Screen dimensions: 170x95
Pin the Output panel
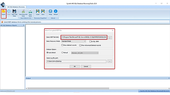pyautogui.click(x=169, y=78)
